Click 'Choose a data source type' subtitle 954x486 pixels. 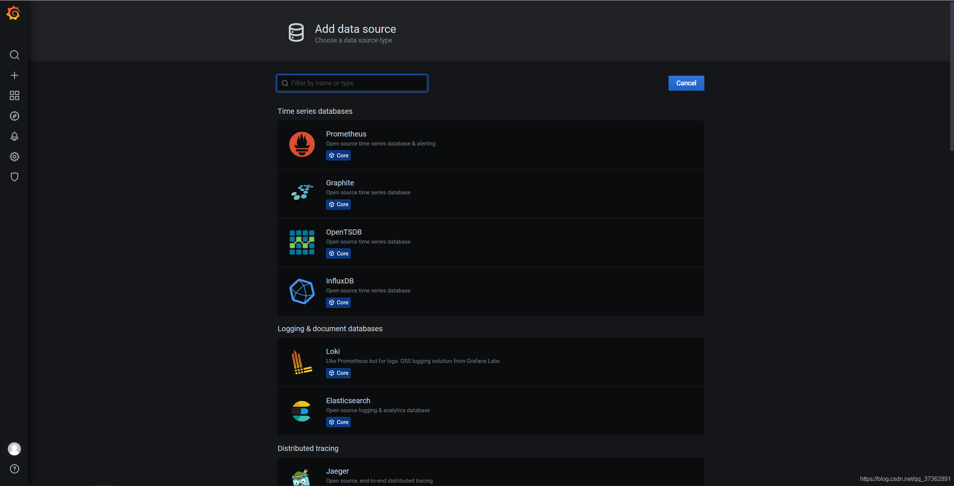(x=353, y=40)
